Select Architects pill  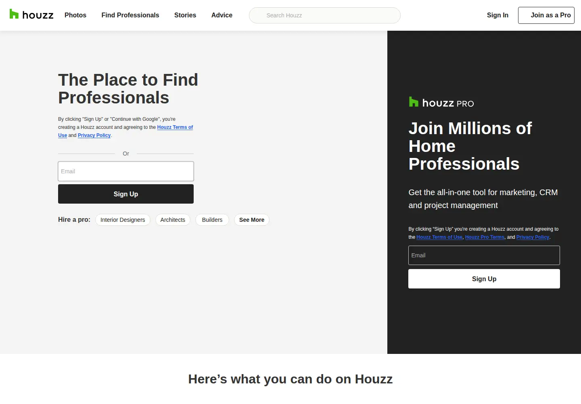[173, 220]
